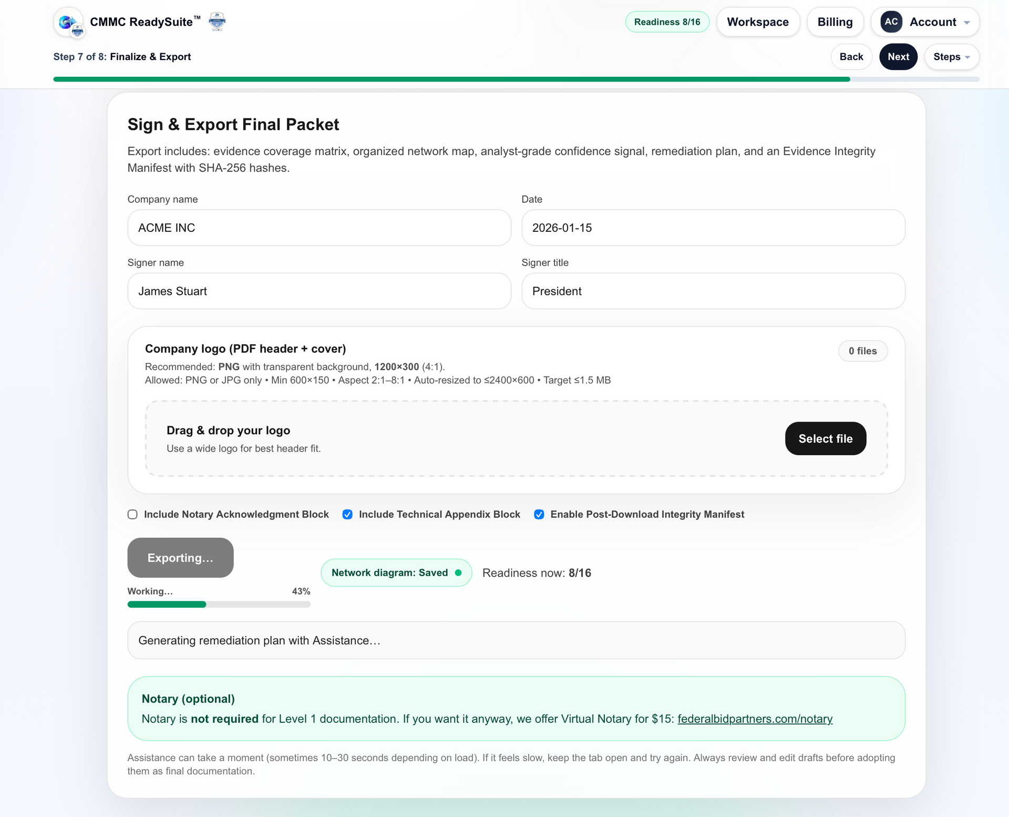The image size is (1009, 817).
Task: Click the green dot in Network diagram pill
Action: click(458, 573)
